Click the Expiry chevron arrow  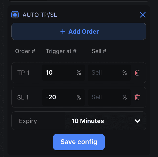pyautogui.click(x=137, y=121)
